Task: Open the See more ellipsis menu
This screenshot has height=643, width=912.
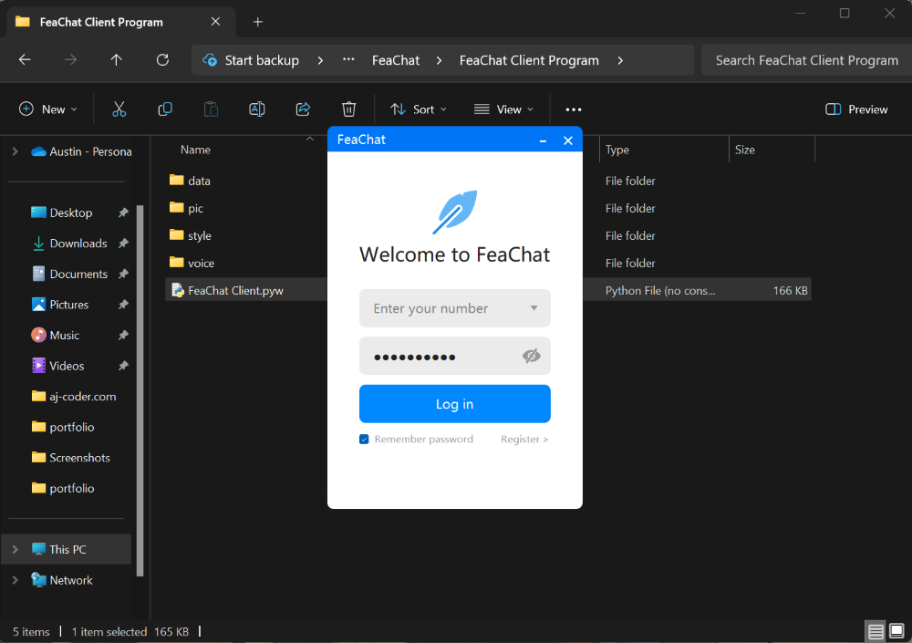Action: tap(574, 109)
